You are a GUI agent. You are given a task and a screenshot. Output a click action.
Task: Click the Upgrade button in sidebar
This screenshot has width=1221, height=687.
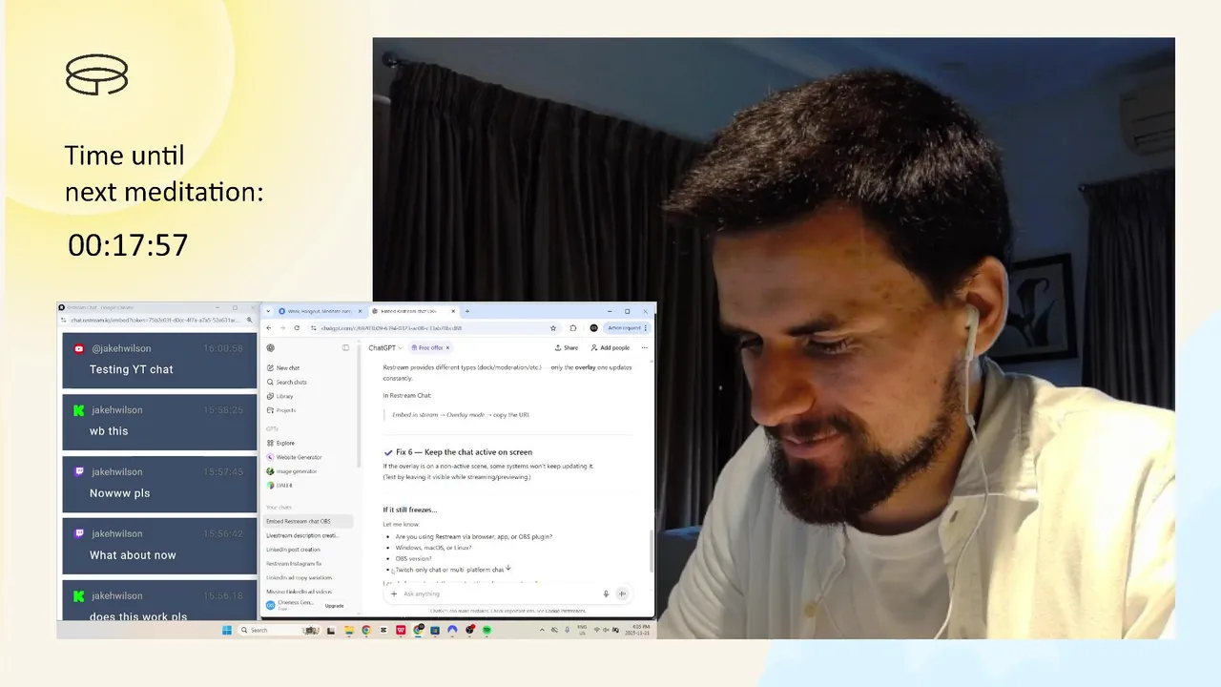pyautogui.click(x=334, y=606)
